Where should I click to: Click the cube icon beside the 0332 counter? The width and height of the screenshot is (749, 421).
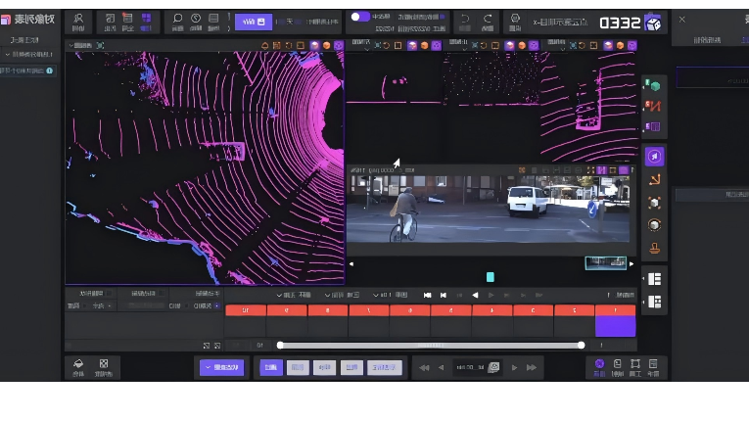coord(653,23)
